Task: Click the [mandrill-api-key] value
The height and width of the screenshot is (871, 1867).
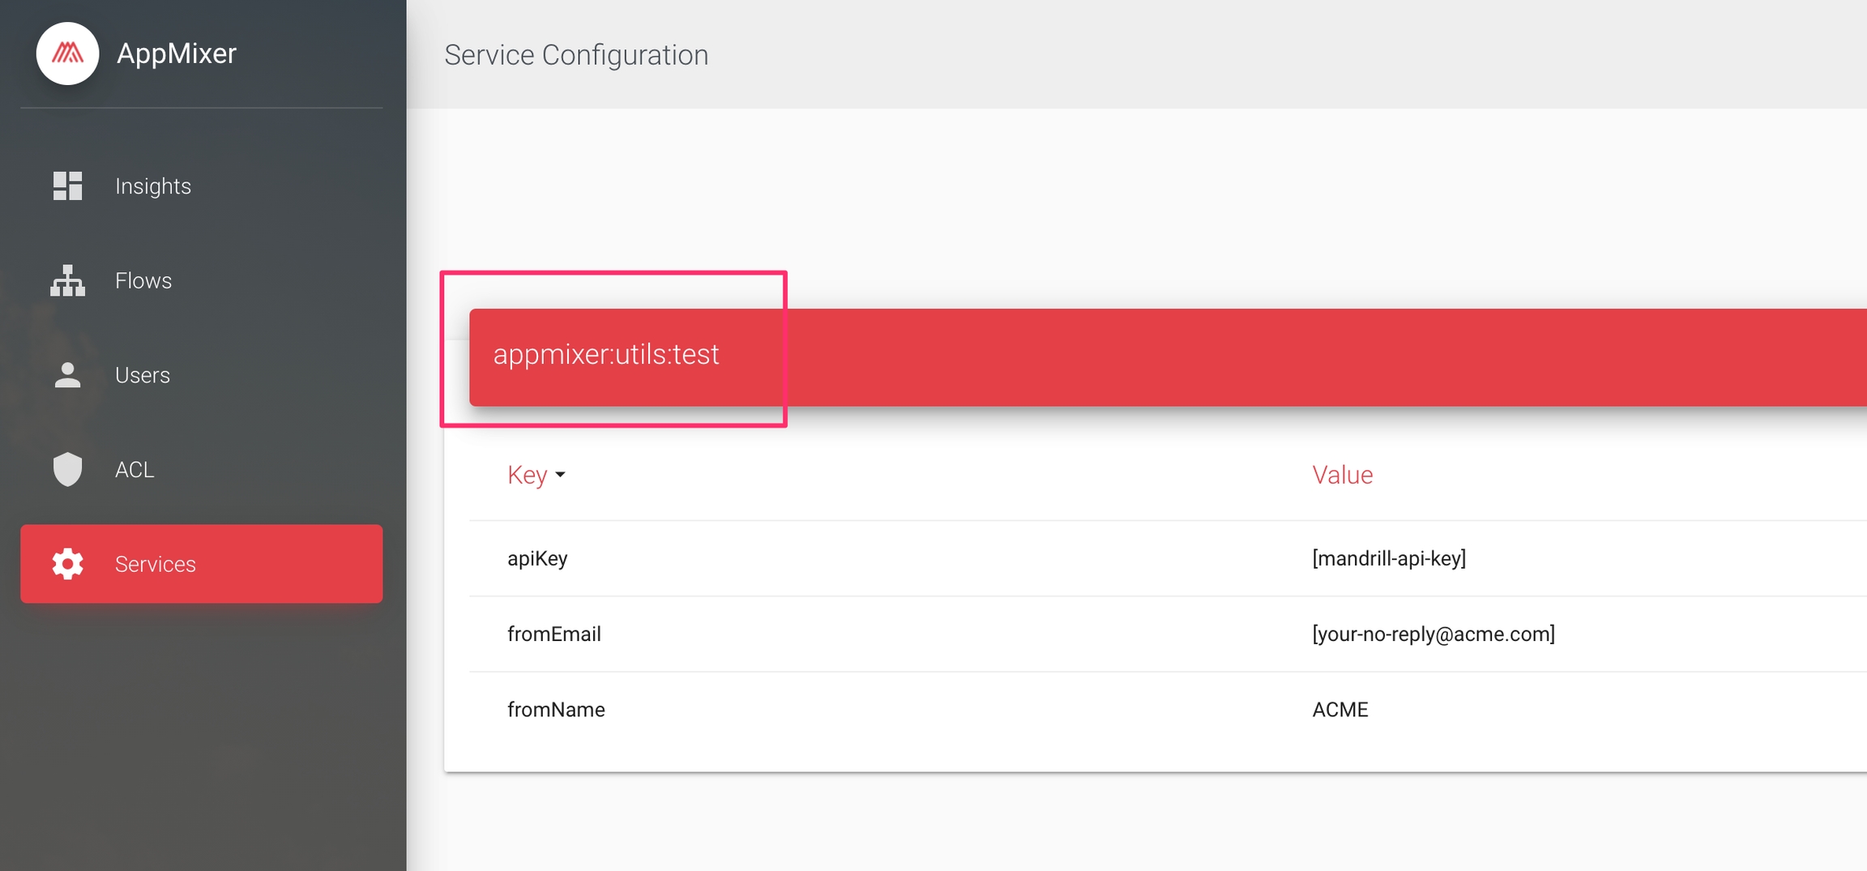Action: tap(1389, 558)
